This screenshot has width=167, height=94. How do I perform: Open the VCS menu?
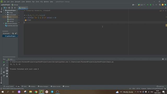point(41,2)
